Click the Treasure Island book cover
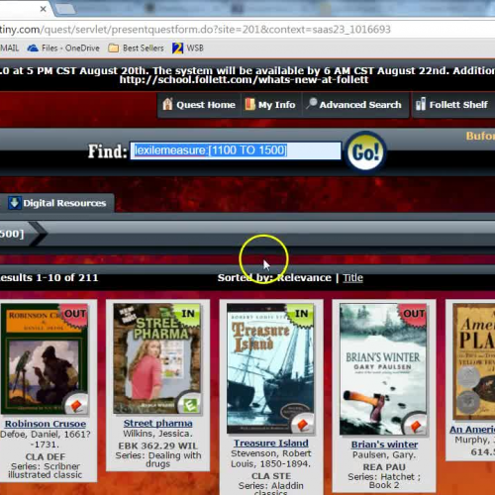This screenshot has height=495, width=495. pos(270,368)
